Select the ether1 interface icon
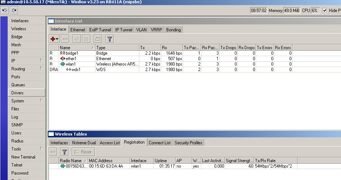 pos(63,58)
